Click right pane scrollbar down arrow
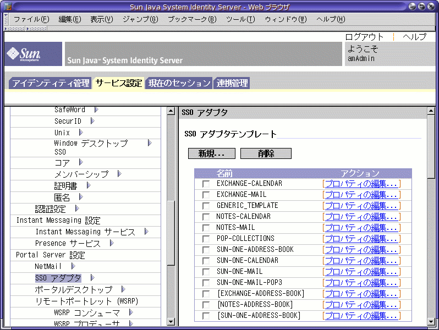Screen dimensions: 439x330 pyautogui.click(x=431, y=322)
